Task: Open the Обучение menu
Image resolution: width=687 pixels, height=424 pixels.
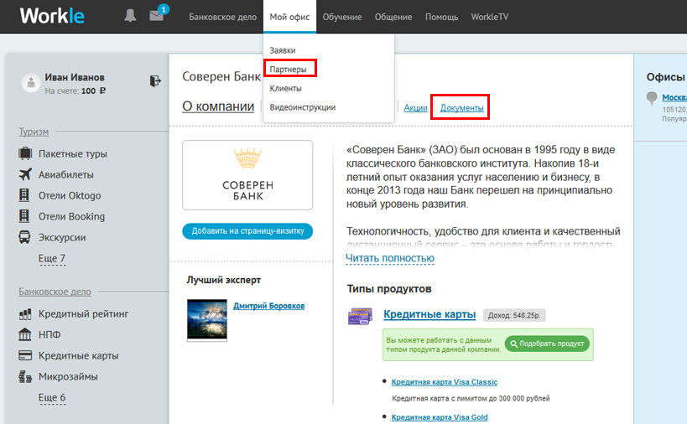Action: 342,17
